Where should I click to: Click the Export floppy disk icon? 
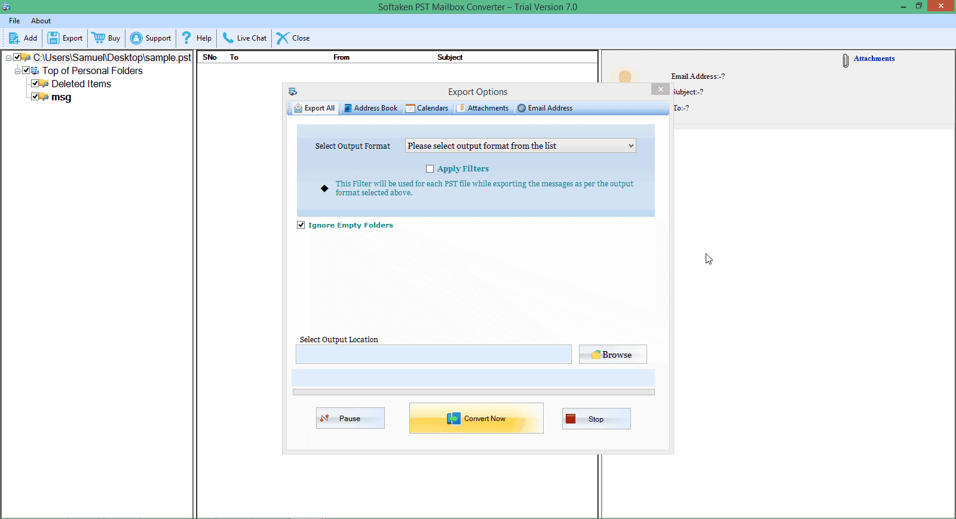53,38
